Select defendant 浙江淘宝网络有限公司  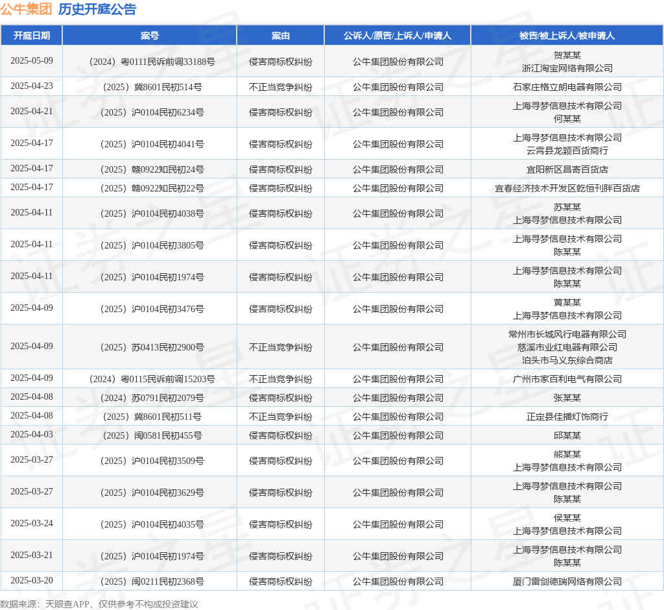tap(567, 68)
